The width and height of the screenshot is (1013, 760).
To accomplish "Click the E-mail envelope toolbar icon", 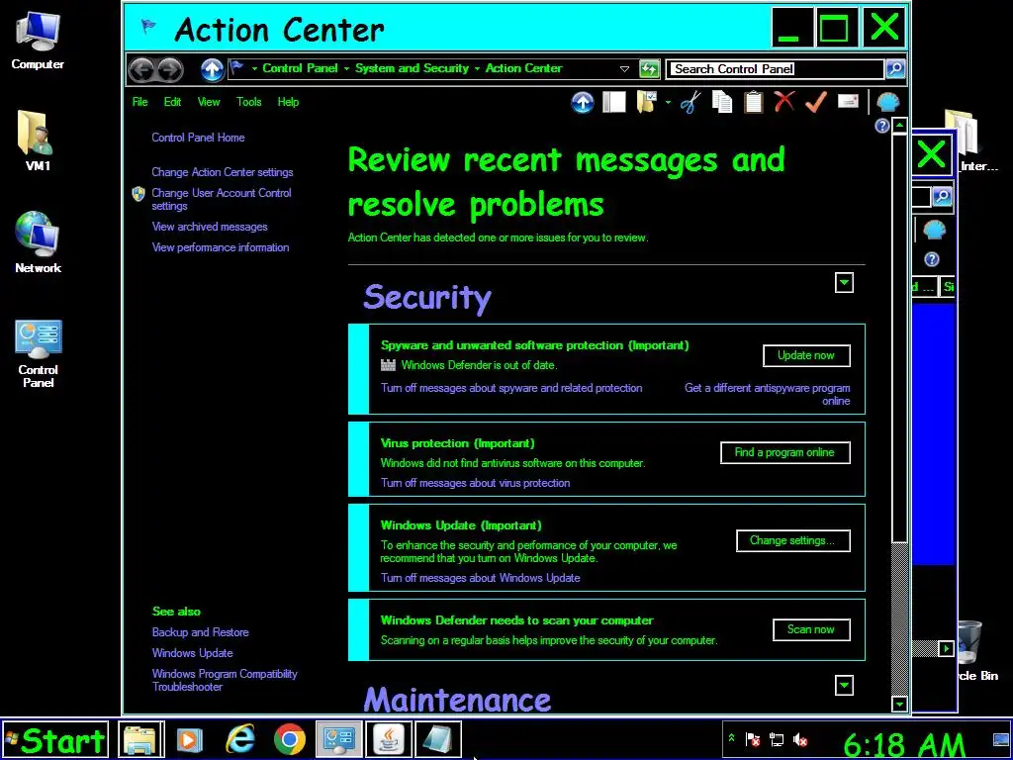I will pyautogui.click(x=848, y=102).
